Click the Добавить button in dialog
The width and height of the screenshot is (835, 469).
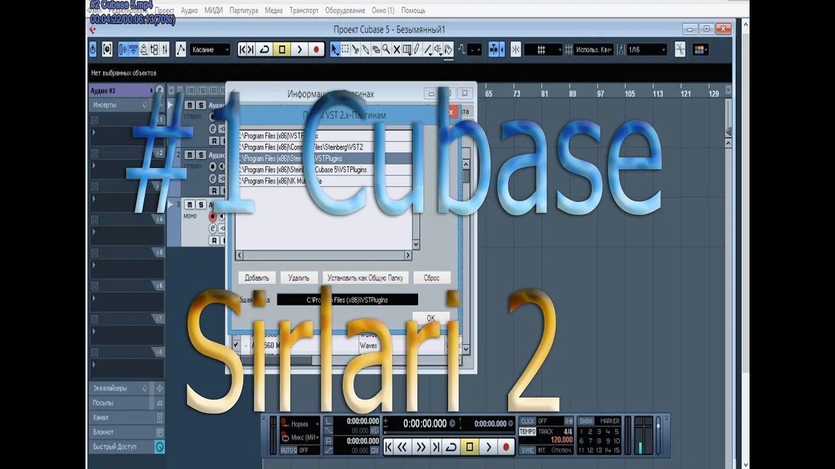click(257, 277)
